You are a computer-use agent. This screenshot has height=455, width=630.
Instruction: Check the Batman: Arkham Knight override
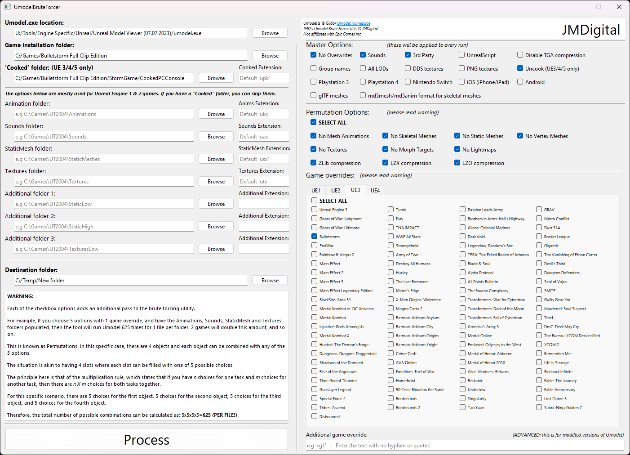click(x=390, y=344)
